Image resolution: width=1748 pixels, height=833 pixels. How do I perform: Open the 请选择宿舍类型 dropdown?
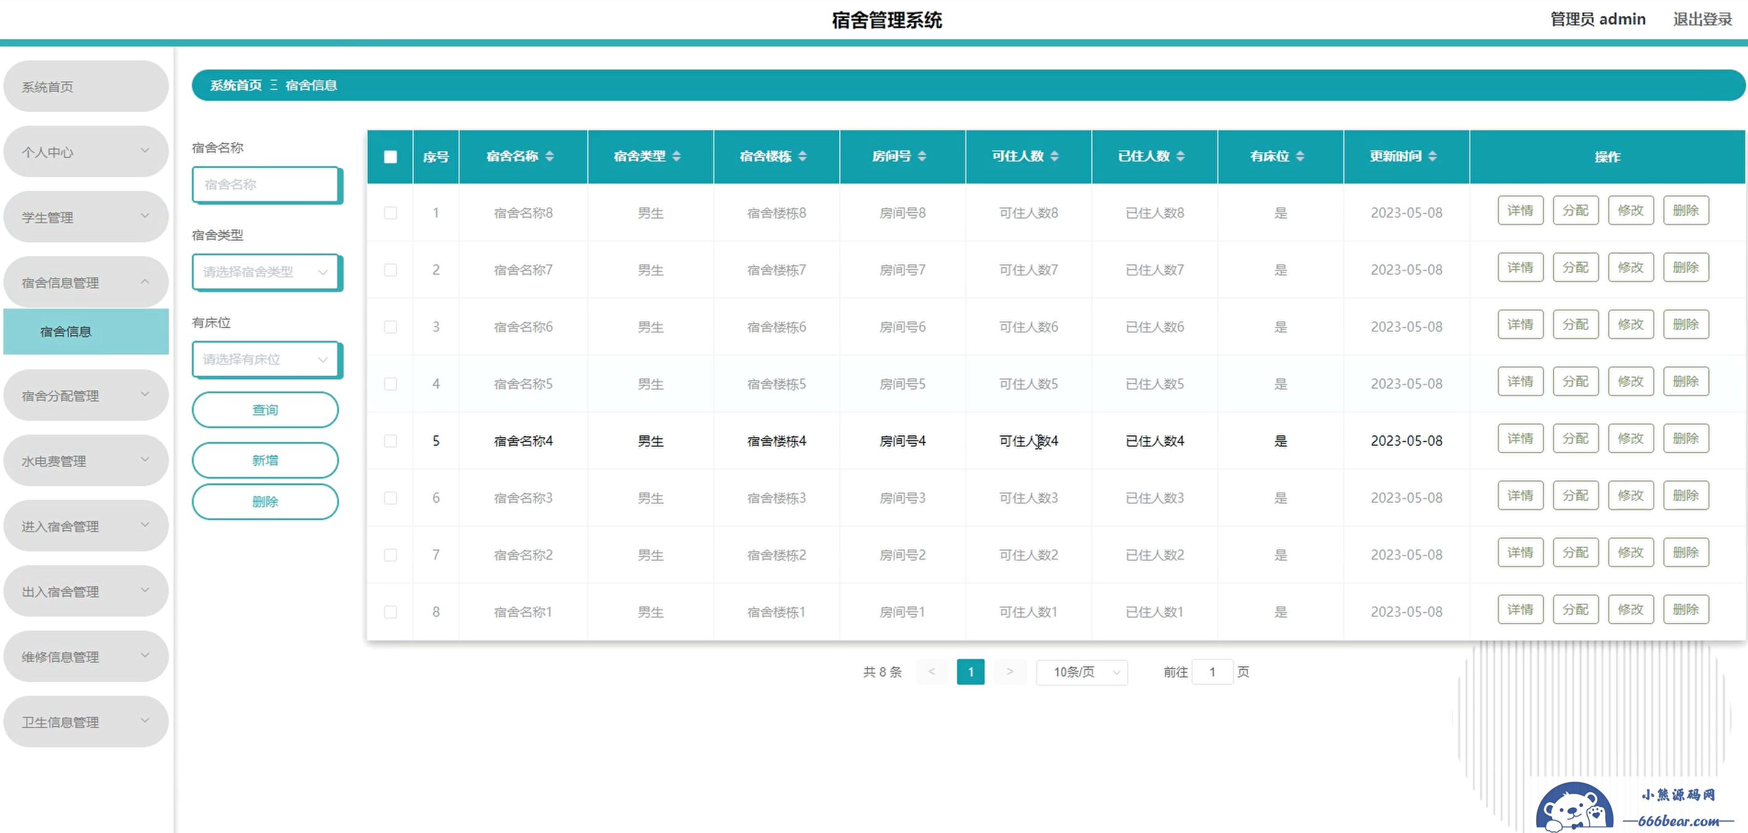click(x=266, y=272)
